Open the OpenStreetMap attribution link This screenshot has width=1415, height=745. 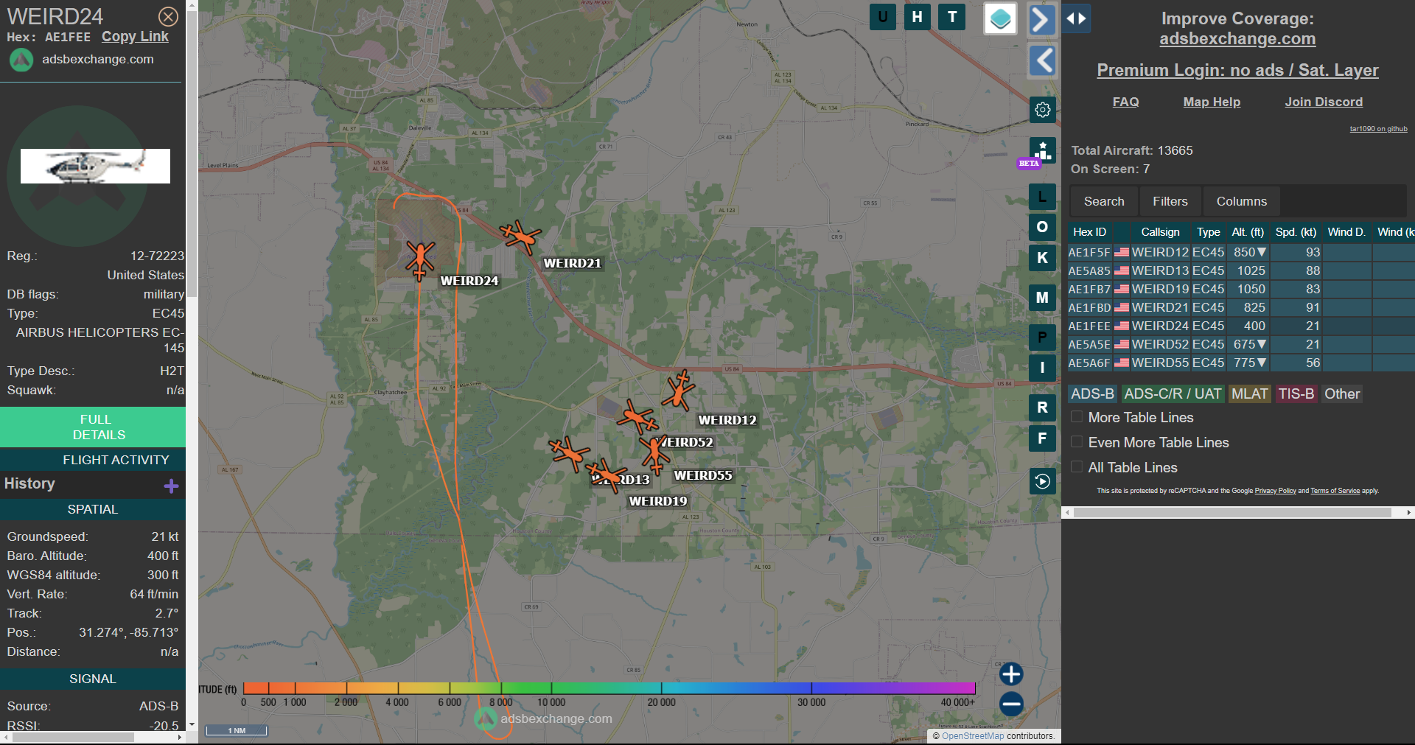(973, 736)
